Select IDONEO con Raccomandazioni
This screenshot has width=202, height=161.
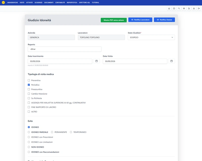coord(29,152)
